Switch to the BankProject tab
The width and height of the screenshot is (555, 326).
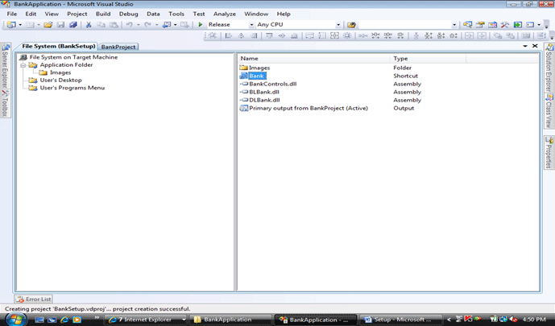coord(118,47)
